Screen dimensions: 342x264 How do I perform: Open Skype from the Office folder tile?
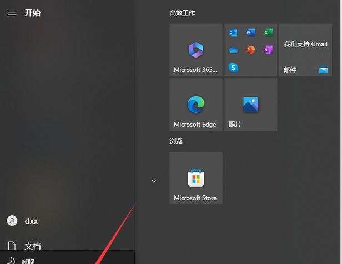point(233,68)
